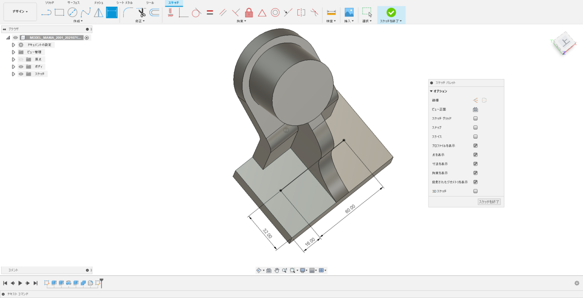Apply the Equal constraint
583x298 pixels.
(x=210, y=13)
